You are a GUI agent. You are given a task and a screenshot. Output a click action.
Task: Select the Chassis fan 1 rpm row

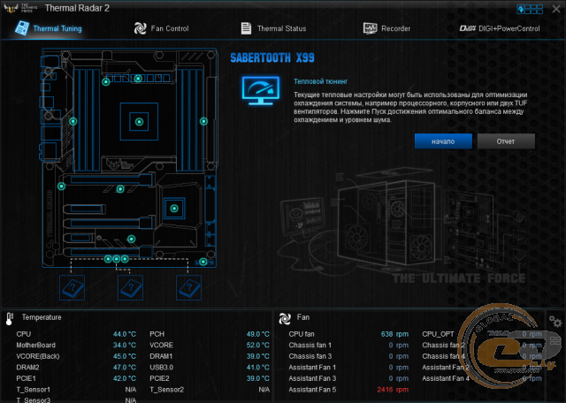pyautogui.click(x=348, y=346)
